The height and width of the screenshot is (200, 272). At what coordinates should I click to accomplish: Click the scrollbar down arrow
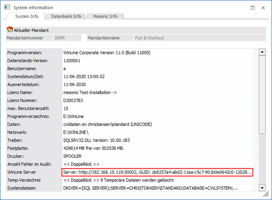point(262,188)
